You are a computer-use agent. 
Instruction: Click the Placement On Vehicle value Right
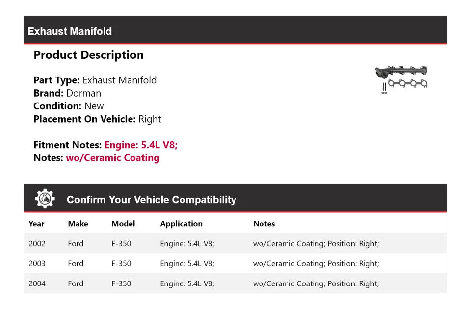pyautogui.click(x=150, y=119)
